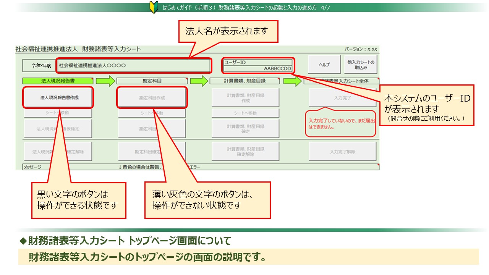This screenshot has height=275, width=489.
Task: Click the red 入力完了していないので warning bubble
Action: coord(340,123)
